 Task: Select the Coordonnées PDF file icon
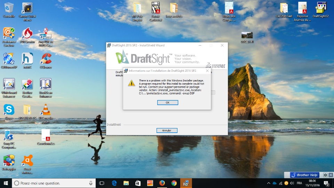(46, 137)
